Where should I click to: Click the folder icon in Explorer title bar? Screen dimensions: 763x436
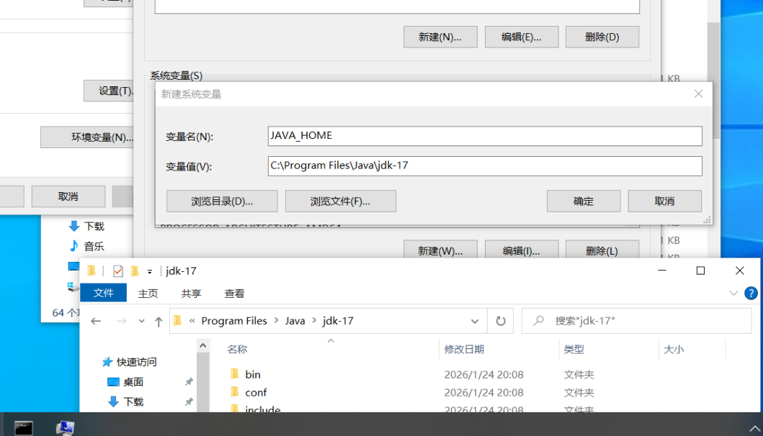tap(92, 271)
